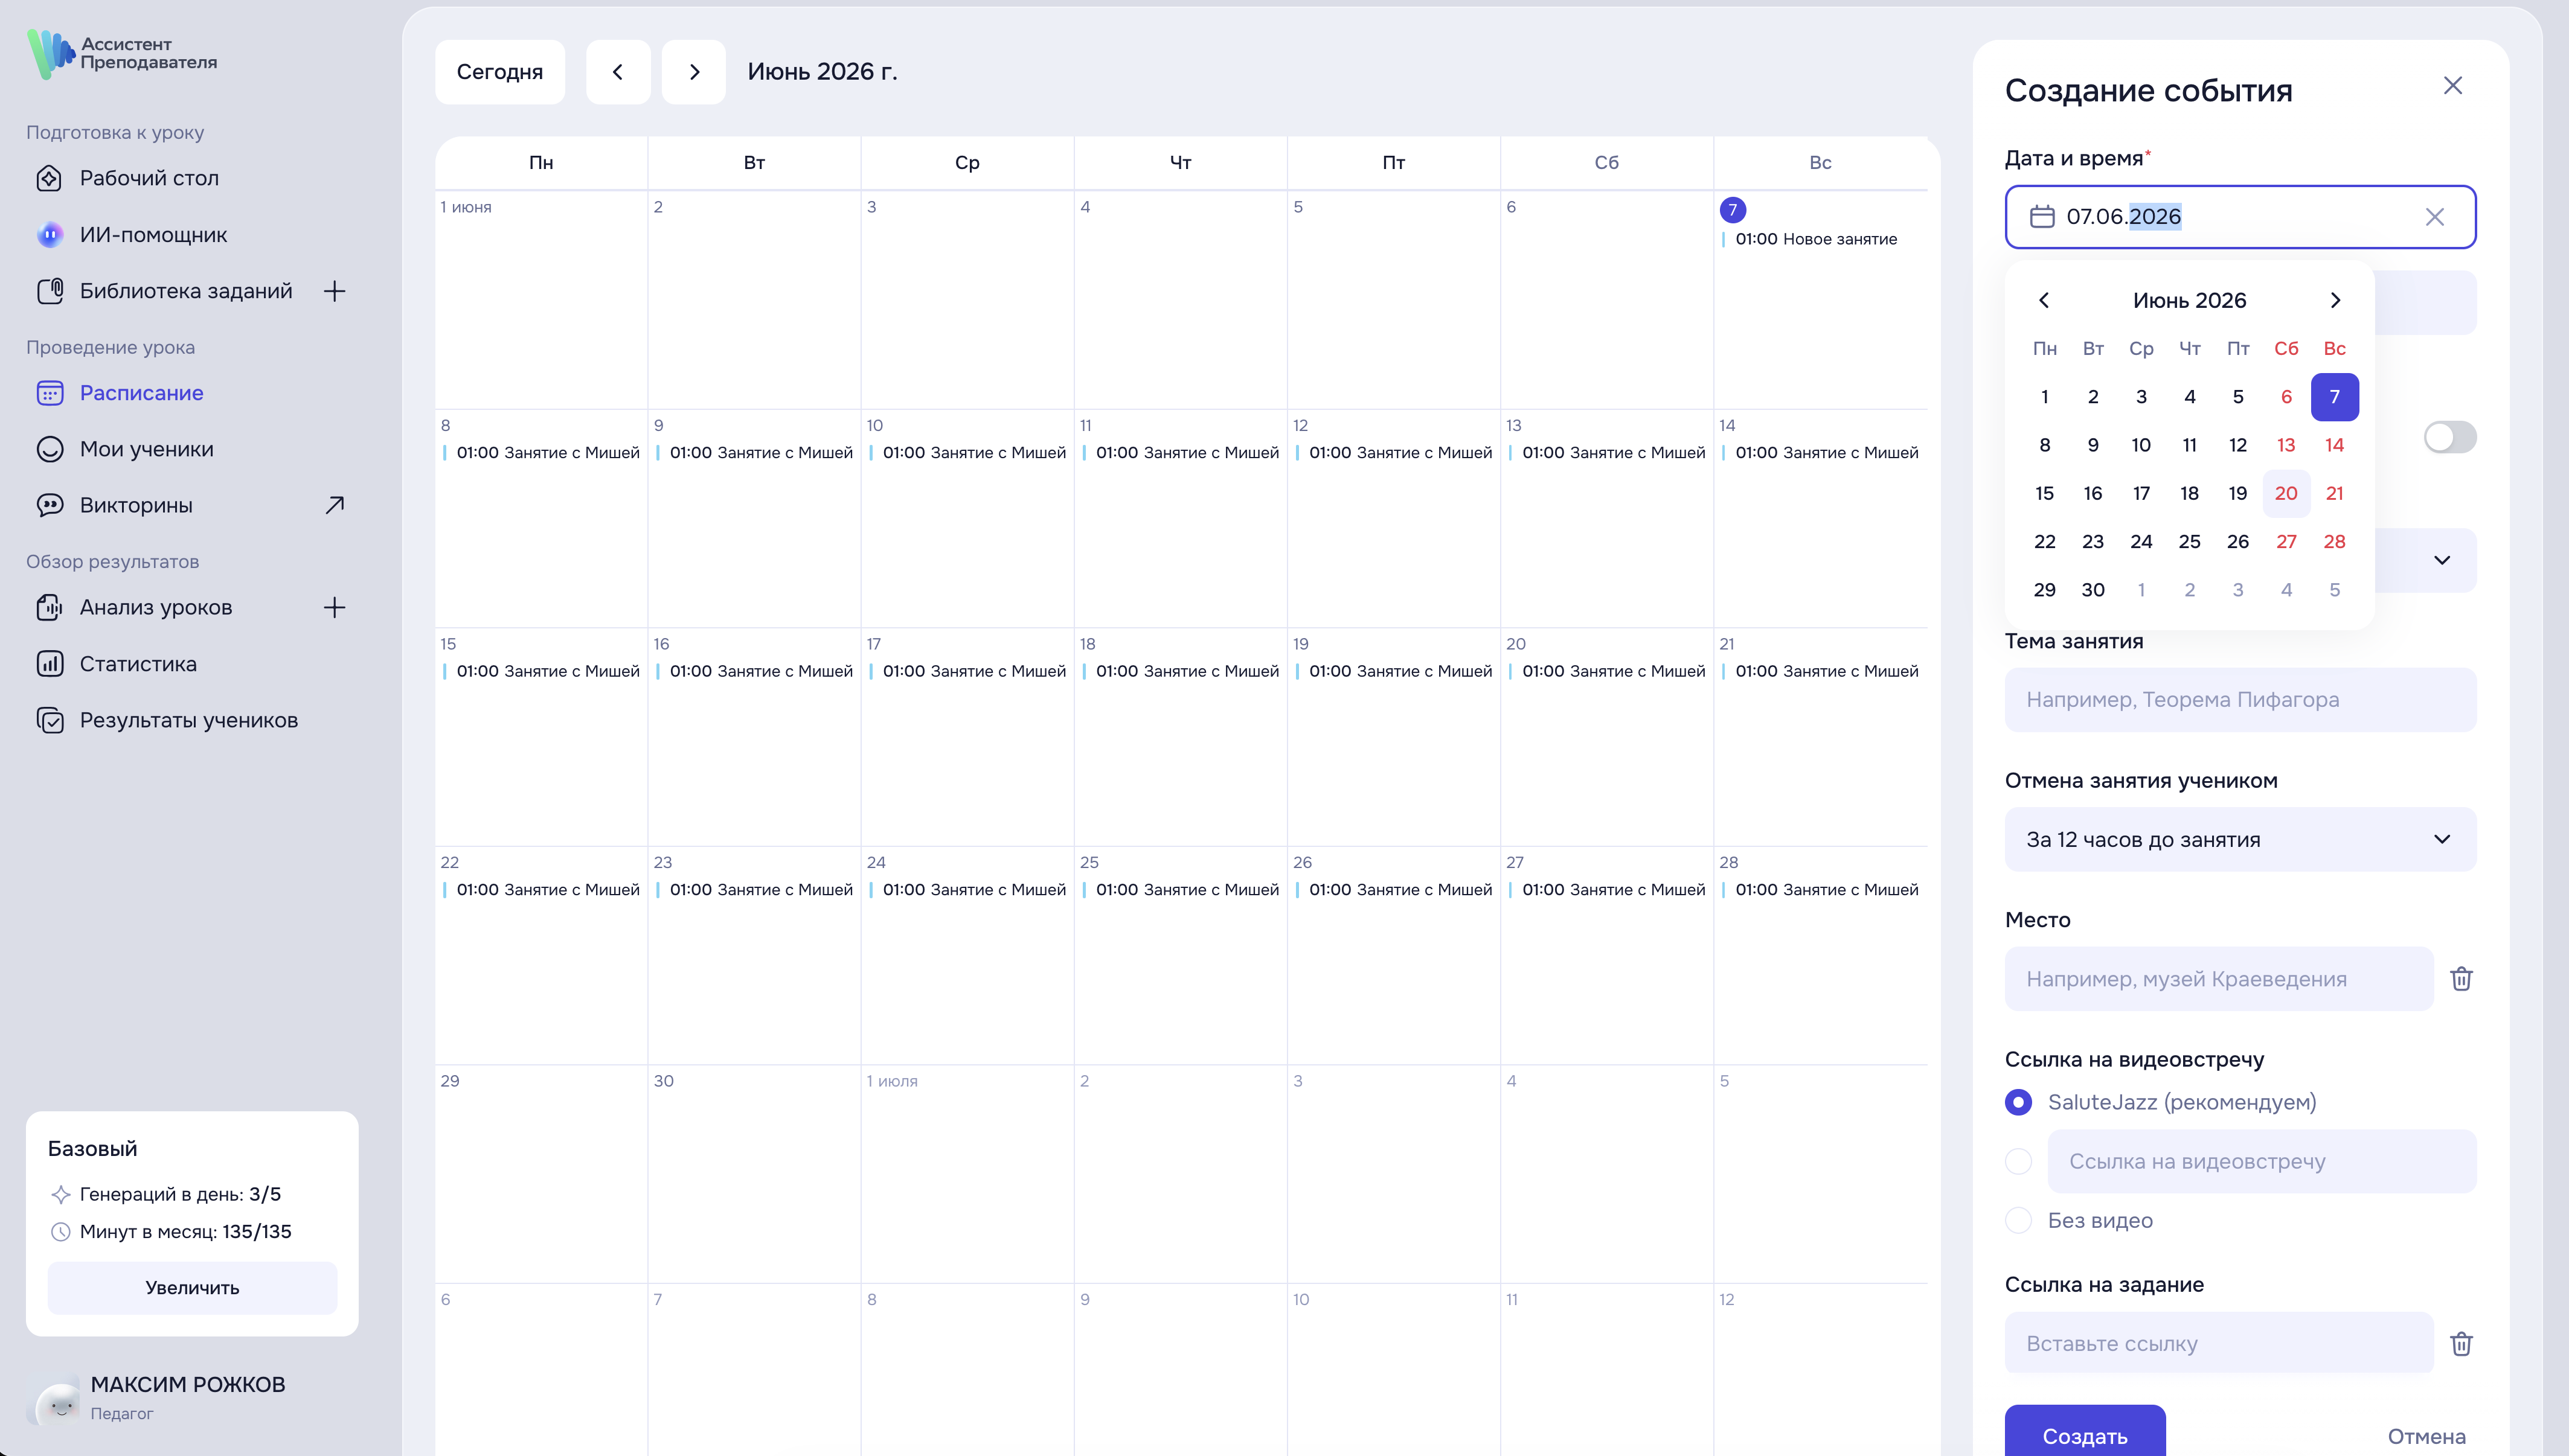Click plus icon next to Библиотека заданий
2569x1456 pixels.
click(x=335, y=291)
